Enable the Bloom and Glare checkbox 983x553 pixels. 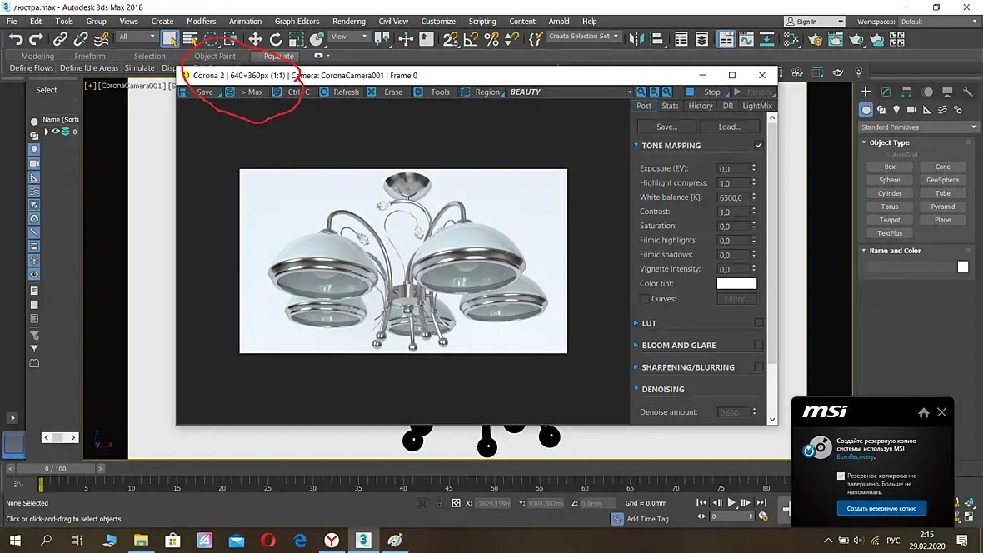[x=758, y=345]
